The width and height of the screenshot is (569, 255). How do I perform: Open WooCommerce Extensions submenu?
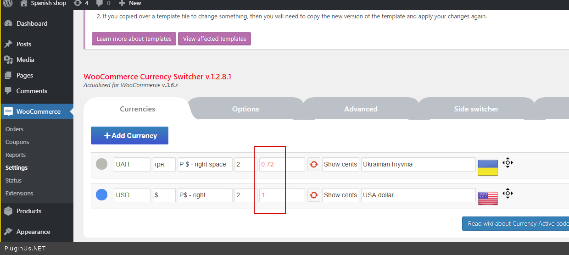(19, 194)
